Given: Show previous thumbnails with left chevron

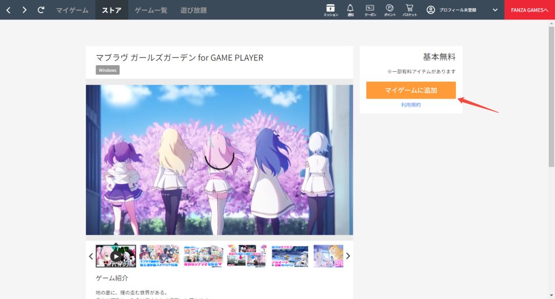Looking at the screenshot, I should coord(90,256).
